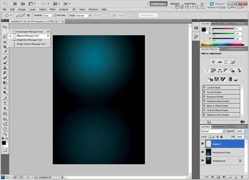This screenshot has height=180, width=249.
Task: Click the Background copy layer thumbnail
Action: click(x=209, y=152)
